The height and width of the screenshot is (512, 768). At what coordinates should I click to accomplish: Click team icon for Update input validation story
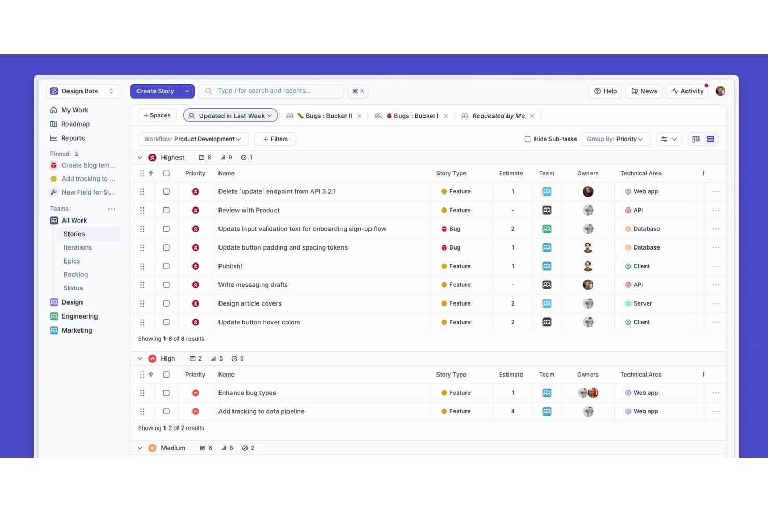tap(546, 229)
